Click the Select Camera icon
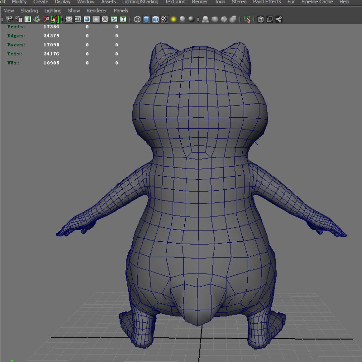Screen dimensions: 362x362 coord(9,19)
